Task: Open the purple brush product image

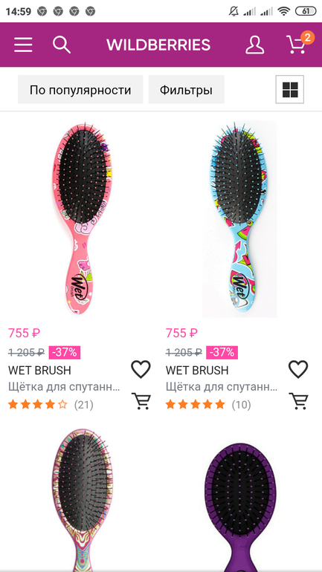Action: tap(240, 507)
